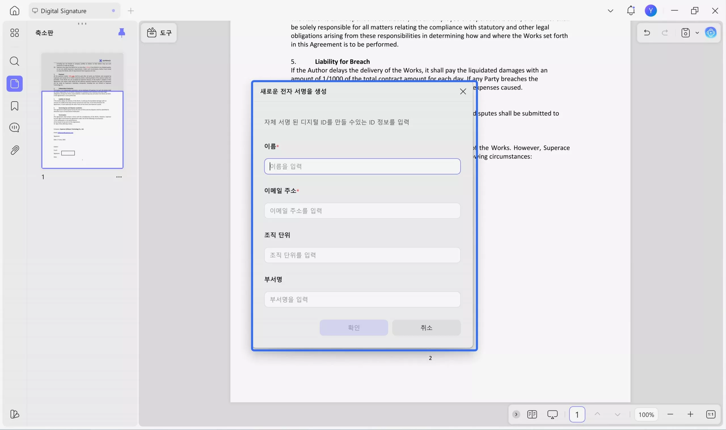
Task: Click the undo arrow icon
Action: click(x=647, y=33)
